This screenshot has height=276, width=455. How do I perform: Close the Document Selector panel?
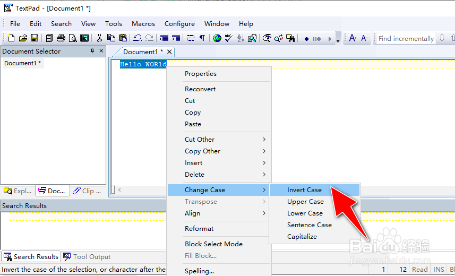click(x=101, y=51)
